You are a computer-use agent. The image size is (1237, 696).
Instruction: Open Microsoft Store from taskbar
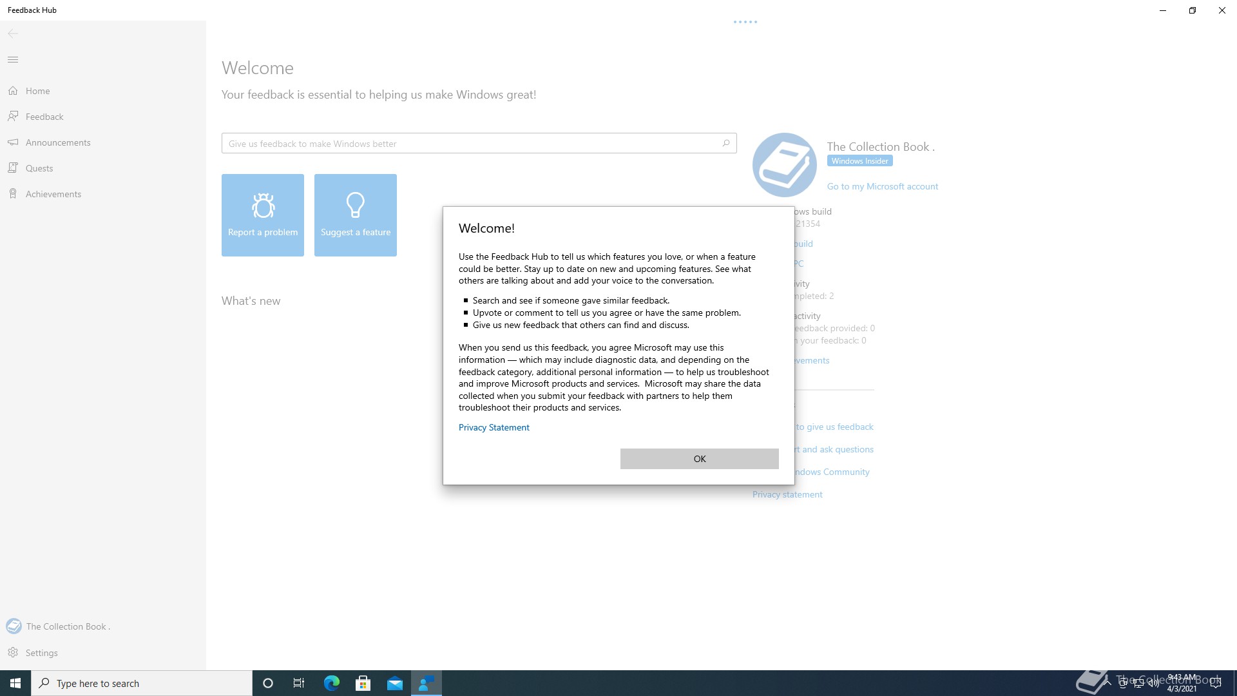coord(363,683)
